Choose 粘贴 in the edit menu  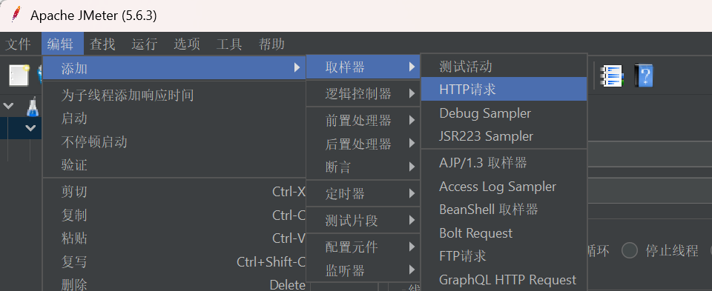point(174,238)
